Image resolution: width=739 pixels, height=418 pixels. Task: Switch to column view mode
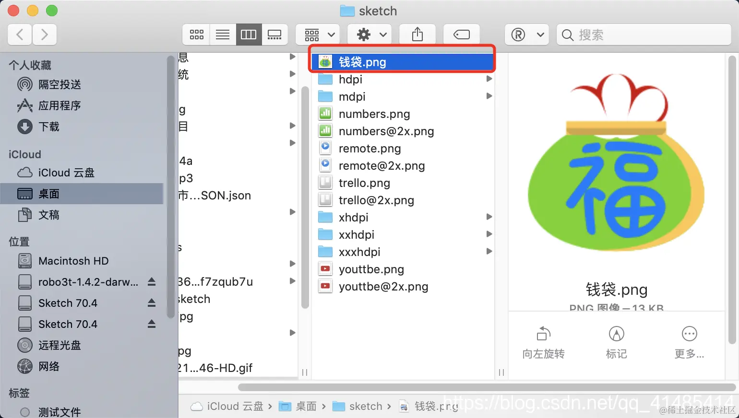tap(249, 35)
